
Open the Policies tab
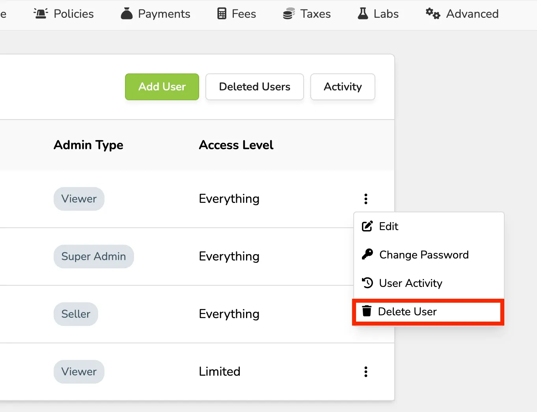[x=63, y=14]
